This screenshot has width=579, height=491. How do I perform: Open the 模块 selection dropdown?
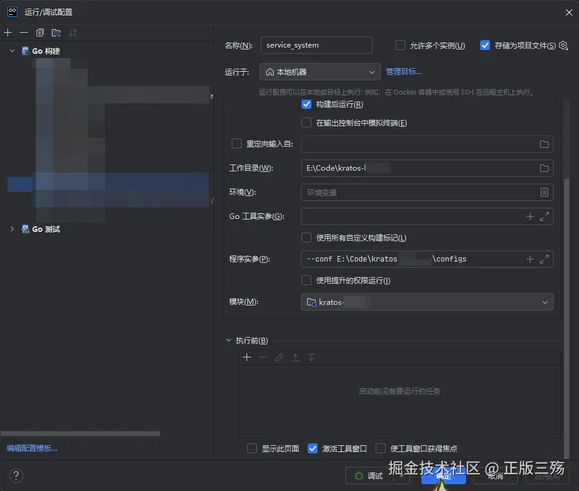tap(544, 302)
